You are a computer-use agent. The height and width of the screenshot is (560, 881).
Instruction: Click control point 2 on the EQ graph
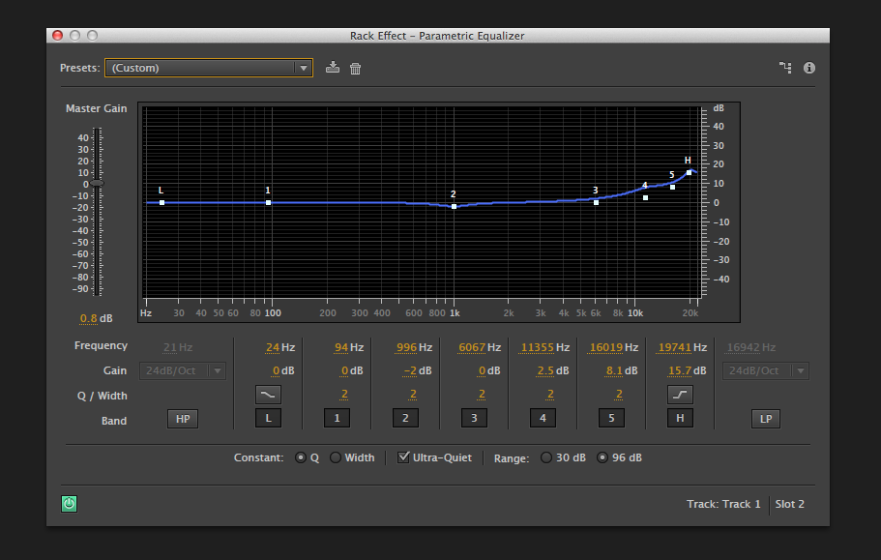(453, 205)
